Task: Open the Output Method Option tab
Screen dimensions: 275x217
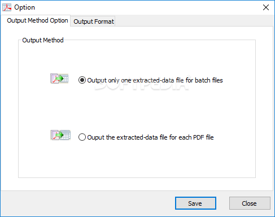Action: [37, 20]
